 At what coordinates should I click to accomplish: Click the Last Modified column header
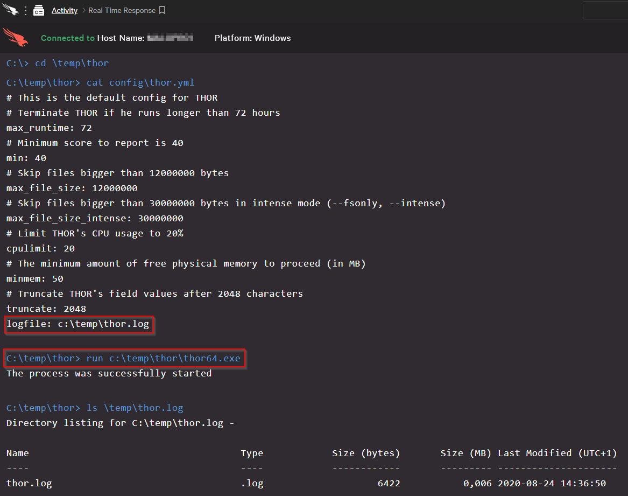point(557,453)
